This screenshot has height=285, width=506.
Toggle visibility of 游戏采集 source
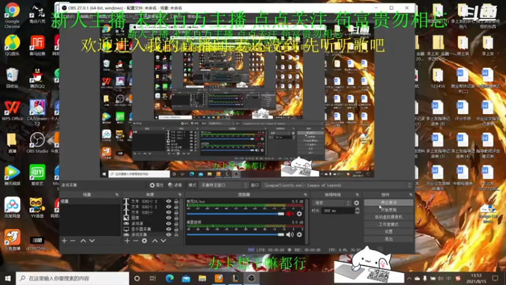click(168, 234)
